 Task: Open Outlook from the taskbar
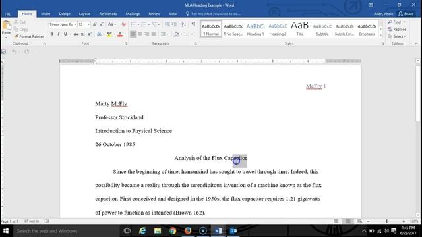(233, 231)
